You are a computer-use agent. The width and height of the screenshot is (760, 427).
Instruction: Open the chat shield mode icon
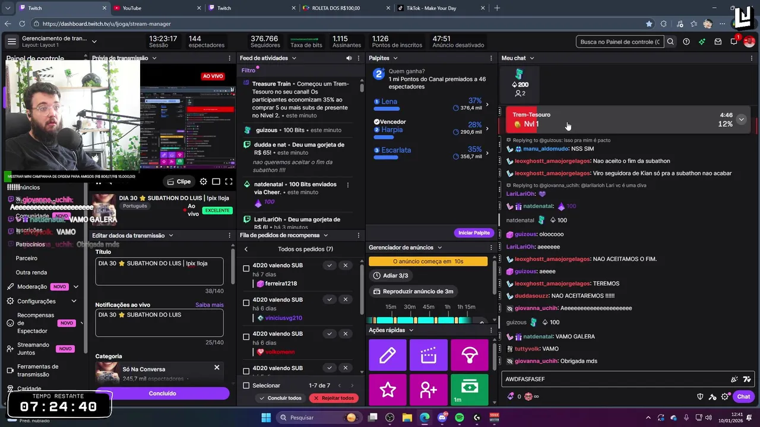tap(700, 397)
